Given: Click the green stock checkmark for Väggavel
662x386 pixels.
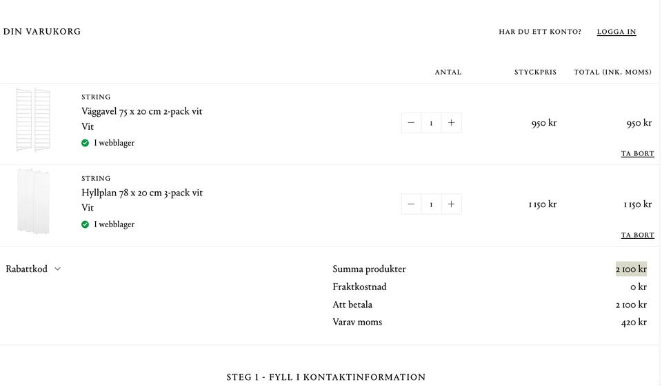Looking at the screenshot, I should point(86,143).
